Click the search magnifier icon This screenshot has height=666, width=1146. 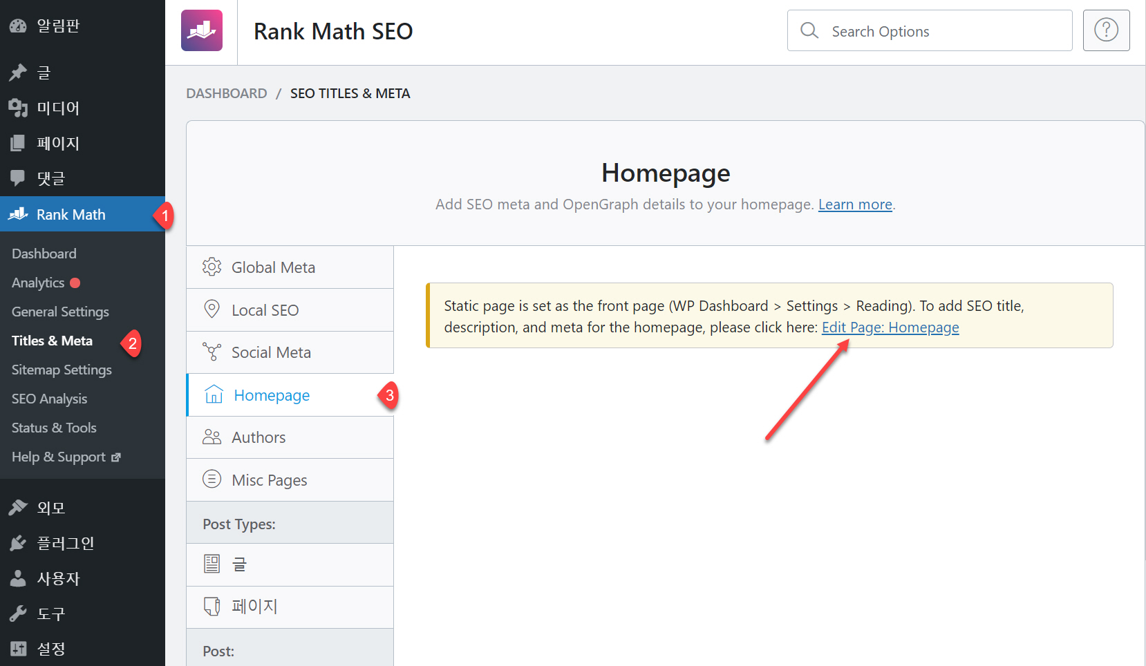tap(809, 30)
